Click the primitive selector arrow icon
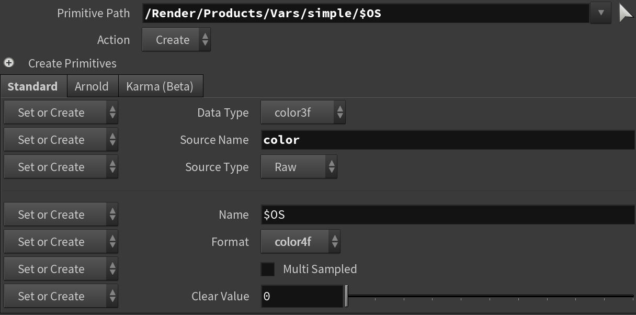The width and height of the screenshot is (636, 315). click(x=626, y=13)
